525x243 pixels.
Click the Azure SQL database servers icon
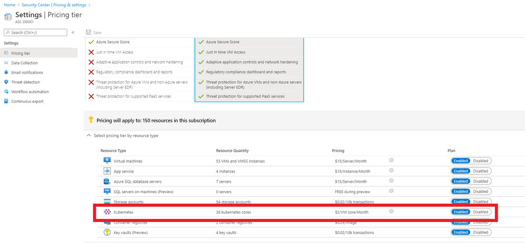(107, 181)
